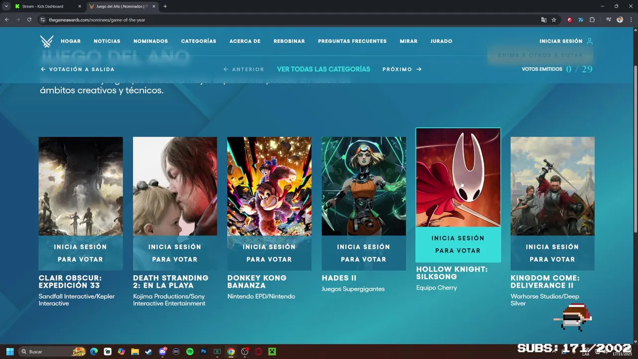The height and width of the screenshot is (359, 638).
Task: Go back with the browser back arrow
Action: click(7, 20)
